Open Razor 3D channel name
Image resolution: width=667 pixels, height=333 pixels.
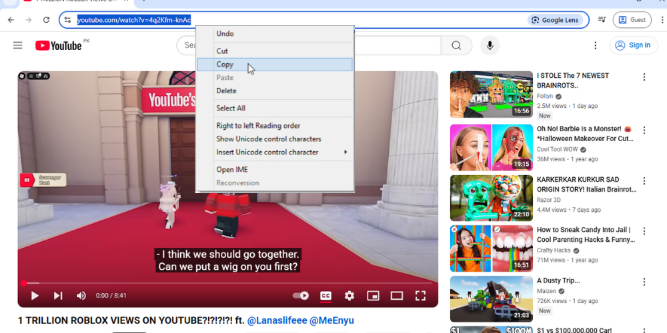pos(548,200)
